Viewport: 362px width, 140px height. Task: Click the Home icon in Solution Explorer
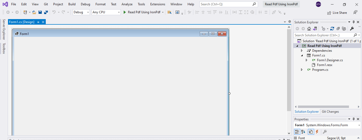(x=309, y=29)
